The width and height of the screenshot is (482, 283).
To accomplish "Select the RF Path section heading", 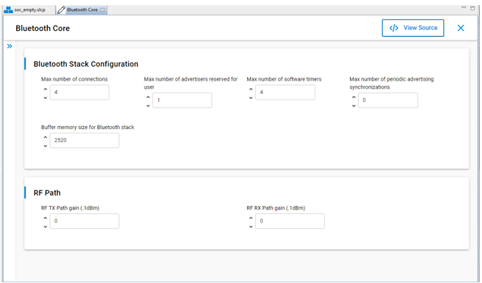I will point(47,193).
